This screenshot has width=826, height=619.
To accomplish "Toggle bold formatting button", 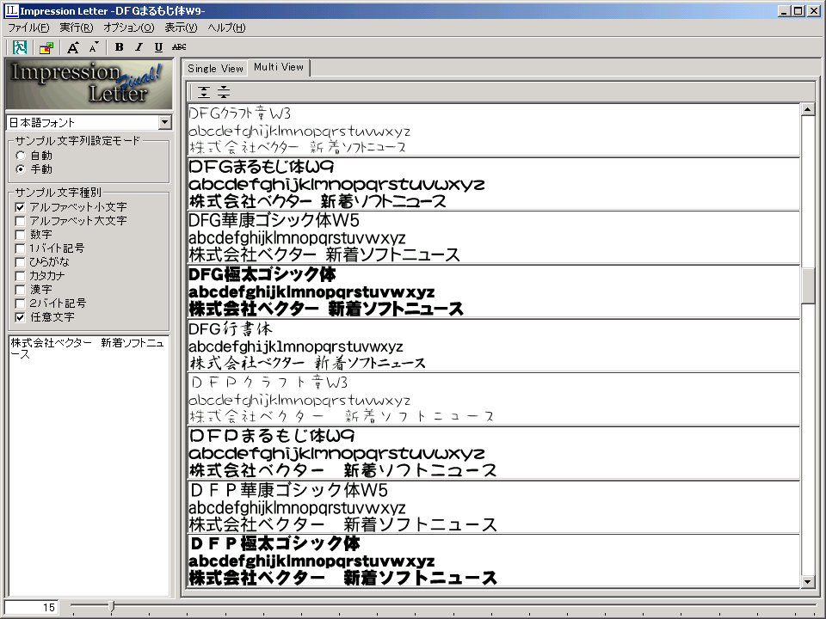I will tap(119, 47).
